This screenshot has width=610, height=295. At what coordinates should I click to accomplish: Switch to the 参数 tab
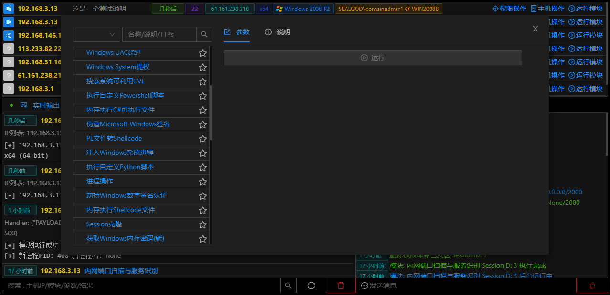point(237,32)
